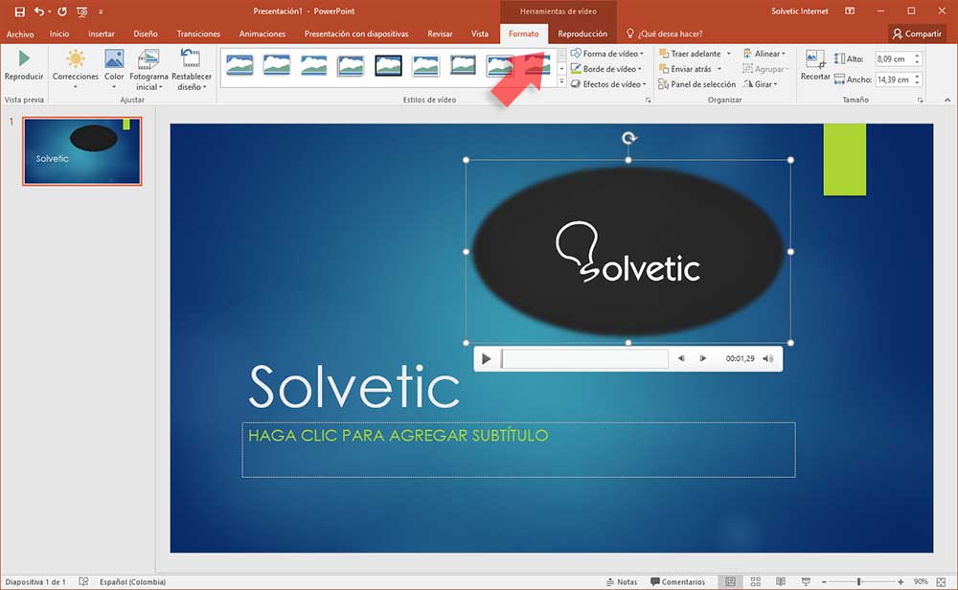
Task: Open the Animaciones tab
Action: coord(262,34)
